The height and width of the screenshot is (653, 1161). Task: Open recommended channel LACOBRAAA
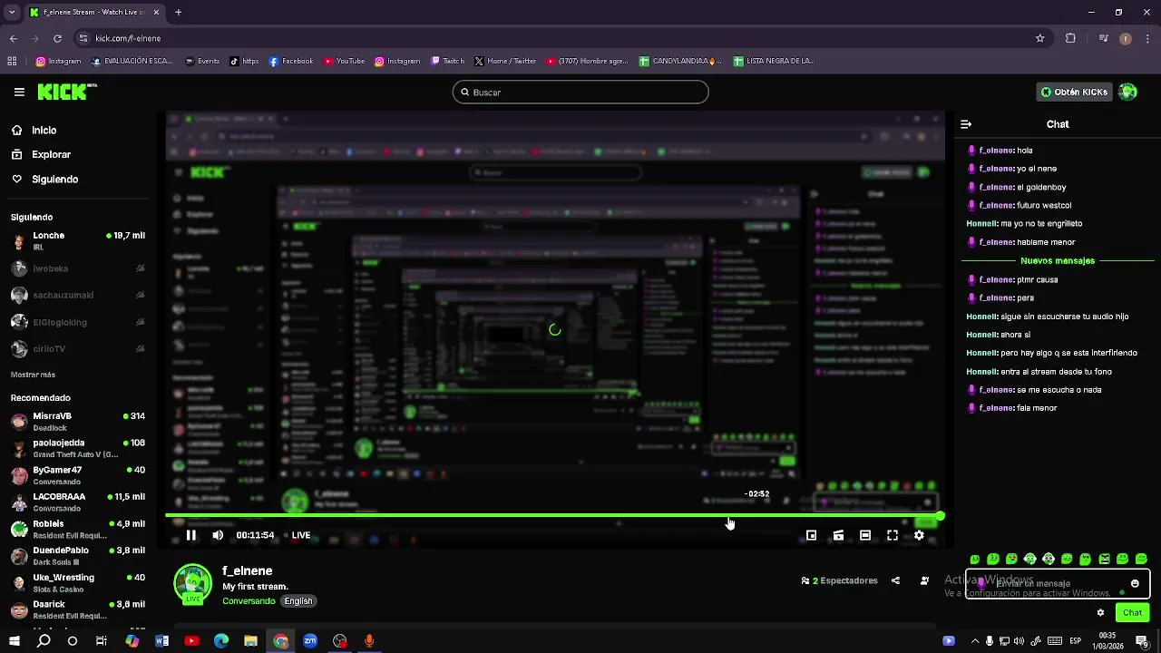[78, 502]
